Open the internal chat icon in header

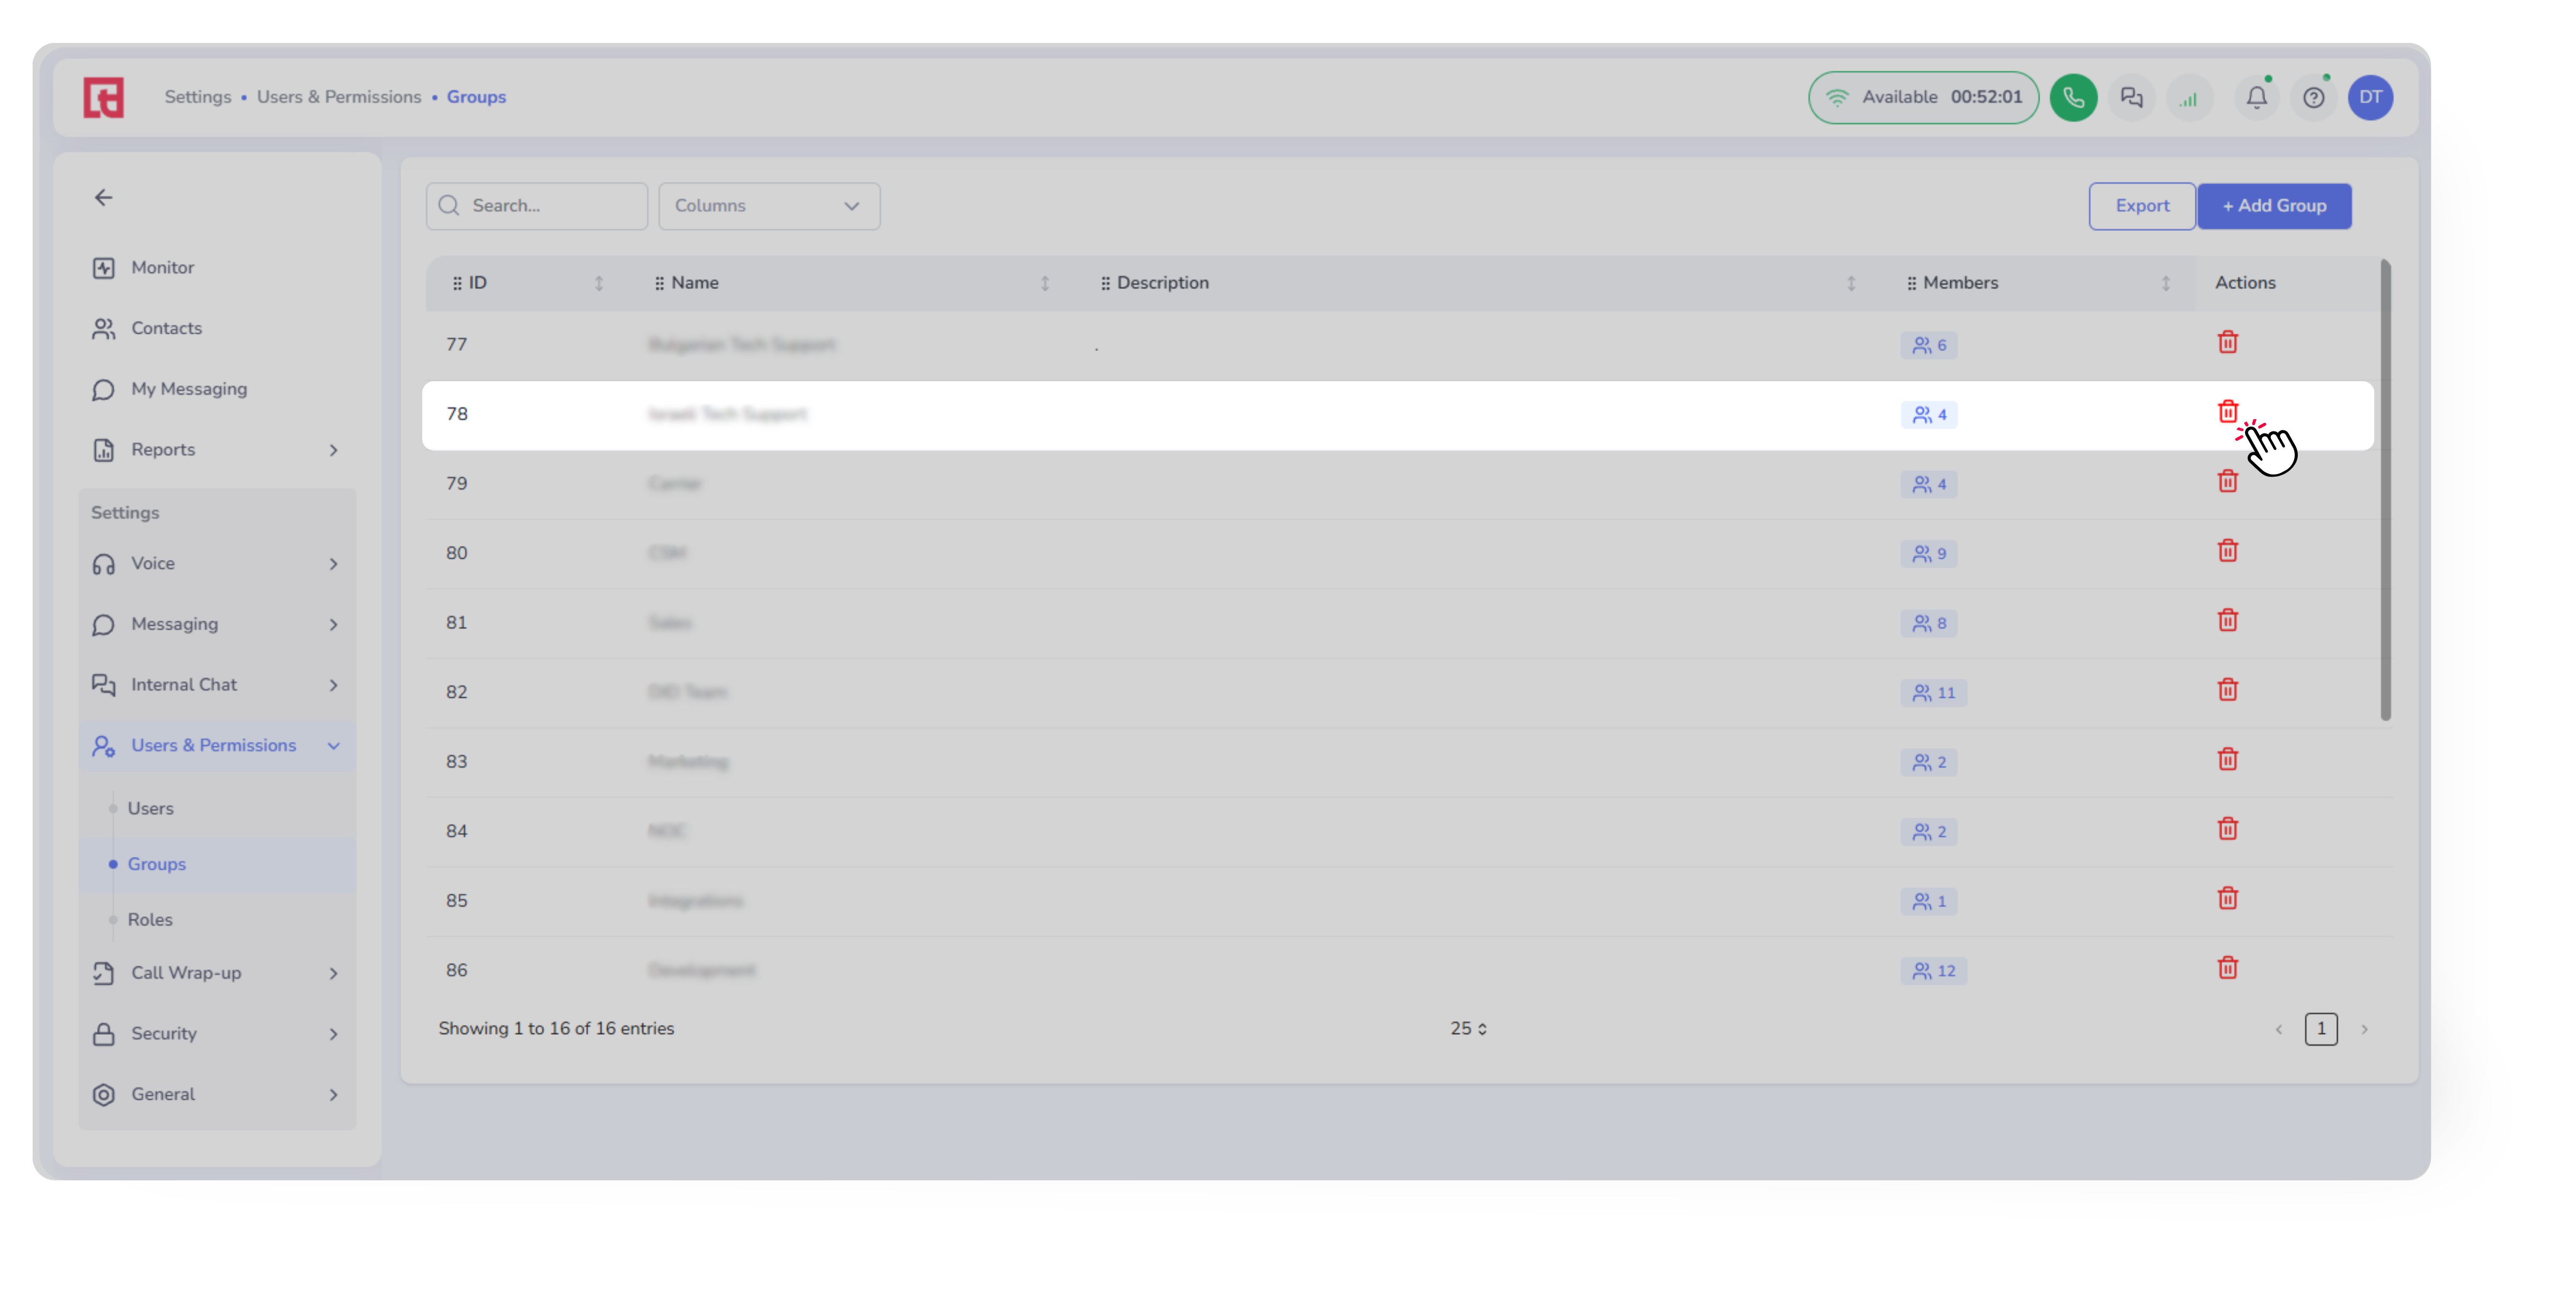2131,97
